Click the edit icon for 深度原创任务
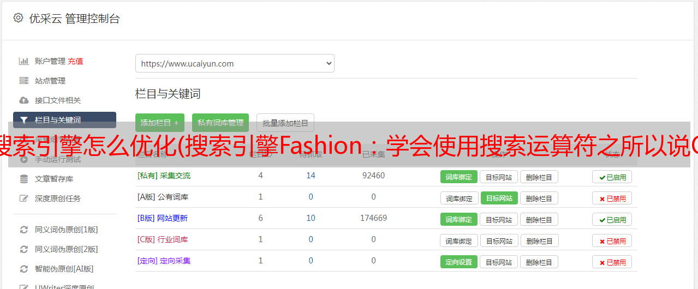 click(24, 198)
